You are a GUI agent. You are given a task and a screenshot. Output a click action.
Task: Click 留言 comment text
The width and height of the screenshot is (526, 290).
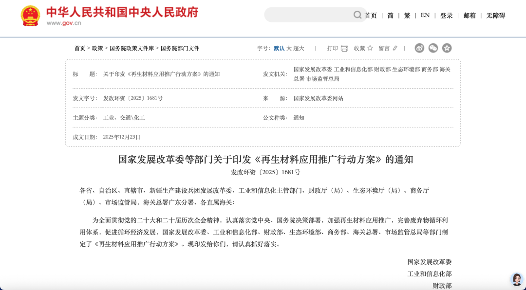coord(384,48)
